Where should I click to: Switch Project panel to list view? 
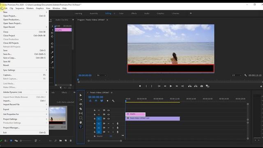6,141
